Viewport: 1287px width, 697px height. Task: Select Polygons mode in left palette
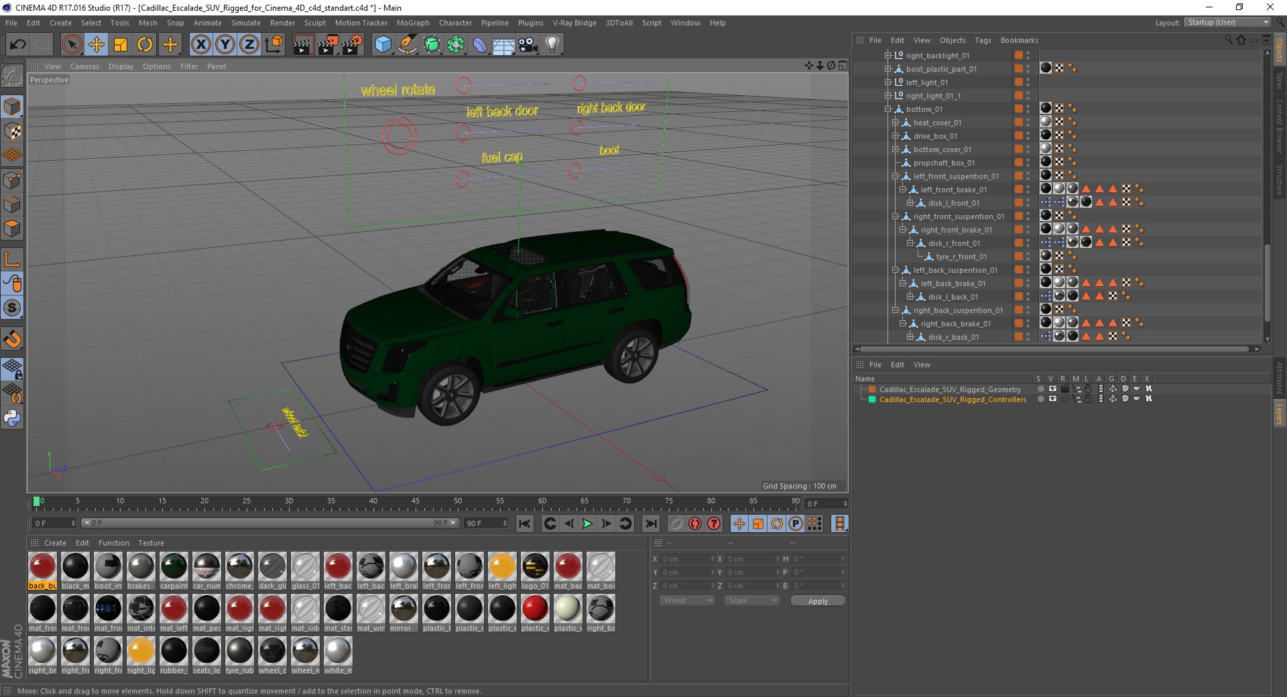coord(12,229)
